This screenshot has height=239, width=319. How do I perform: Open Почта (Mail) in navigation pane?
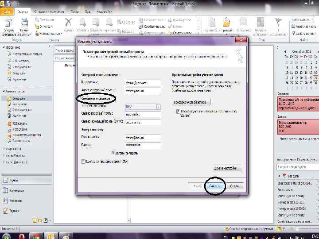(27, 180)
